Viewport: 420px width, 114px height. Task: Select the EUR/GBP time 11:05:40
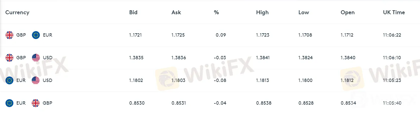pyautogui.click(x=392, y=103)
